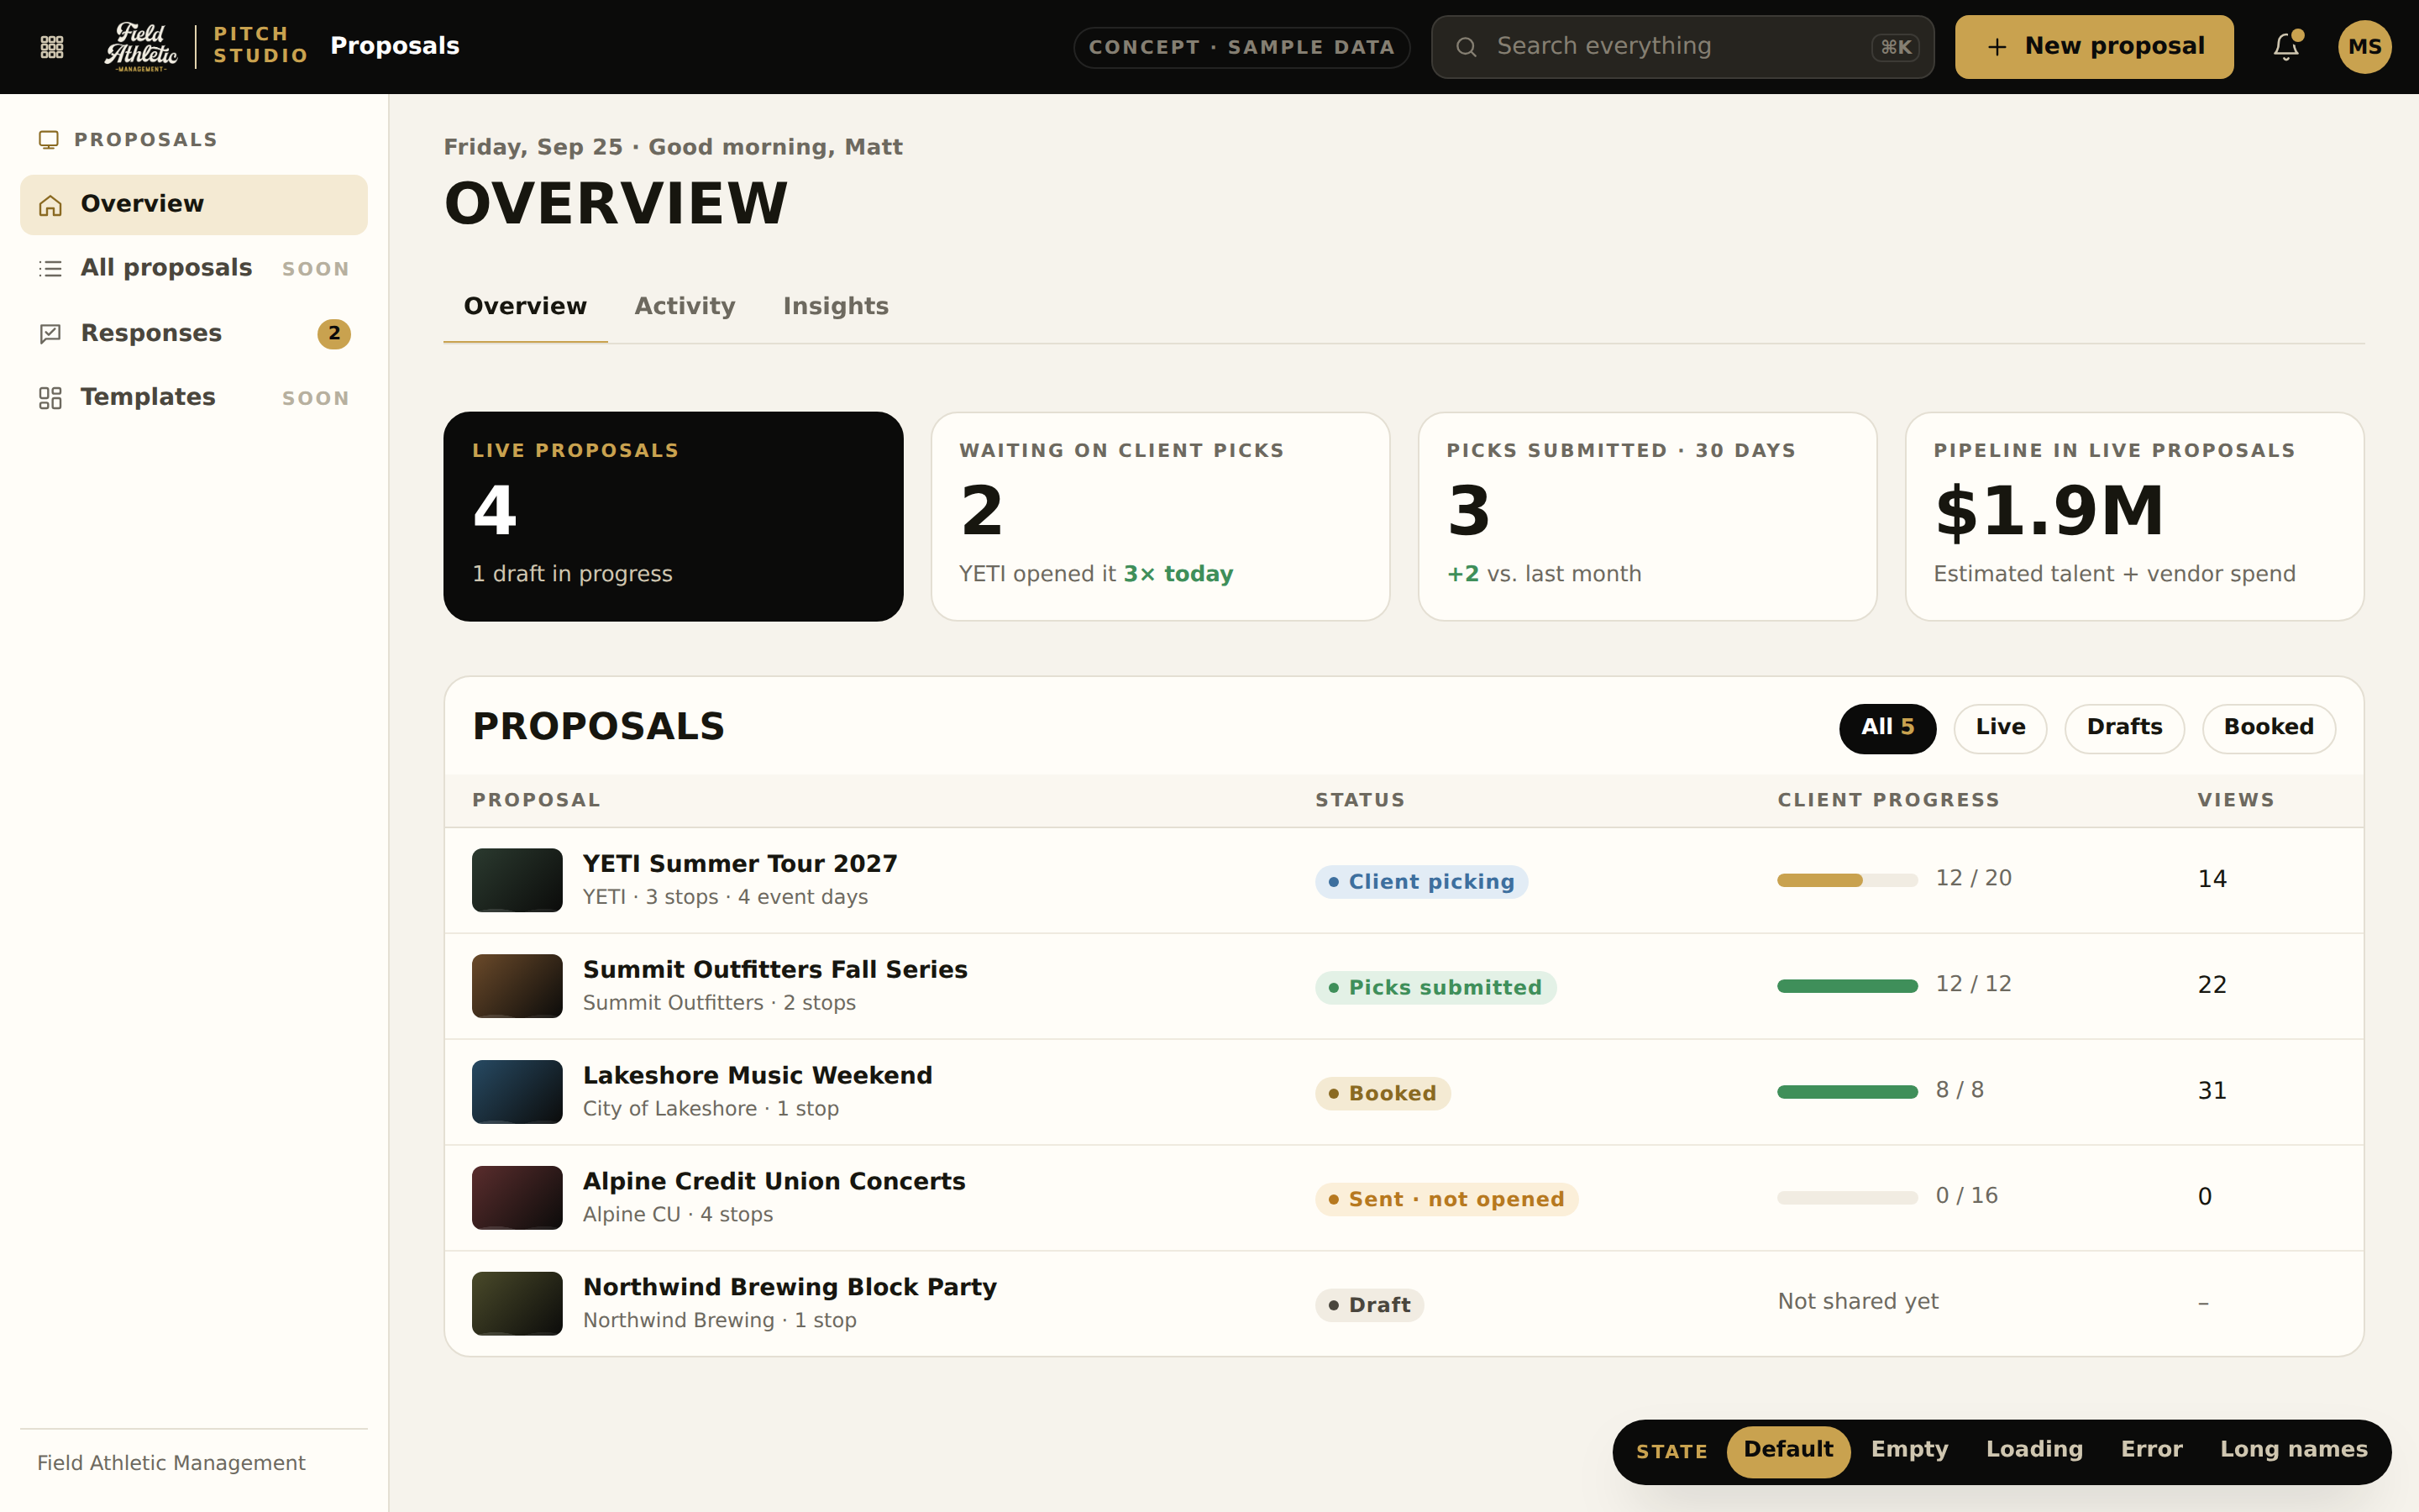The height and width of the screenshot is (1512, 2419).
Task: Click the Status column header
Action: tap(1360, 801)
